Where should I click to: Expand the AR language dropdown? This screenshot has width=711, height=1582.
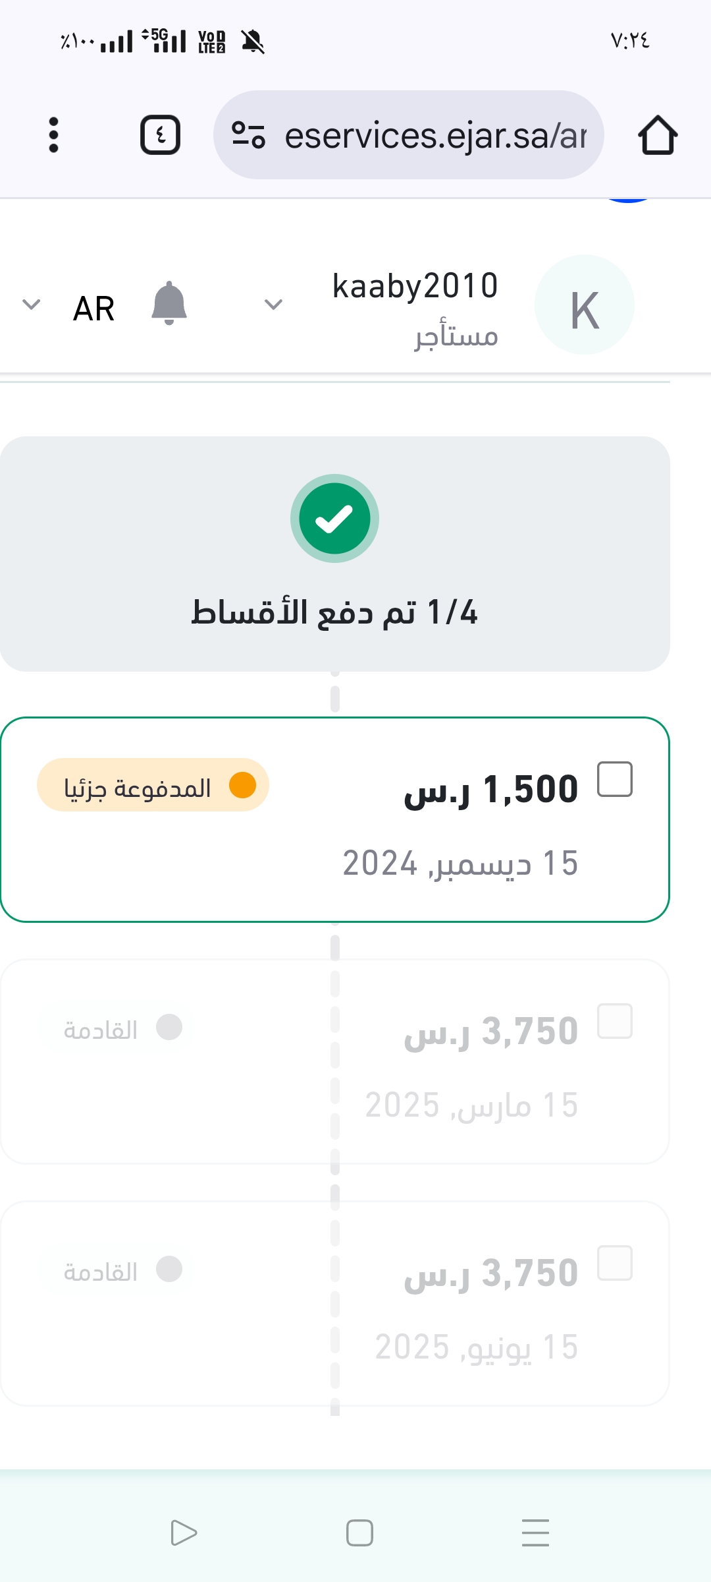pos(32,305)
